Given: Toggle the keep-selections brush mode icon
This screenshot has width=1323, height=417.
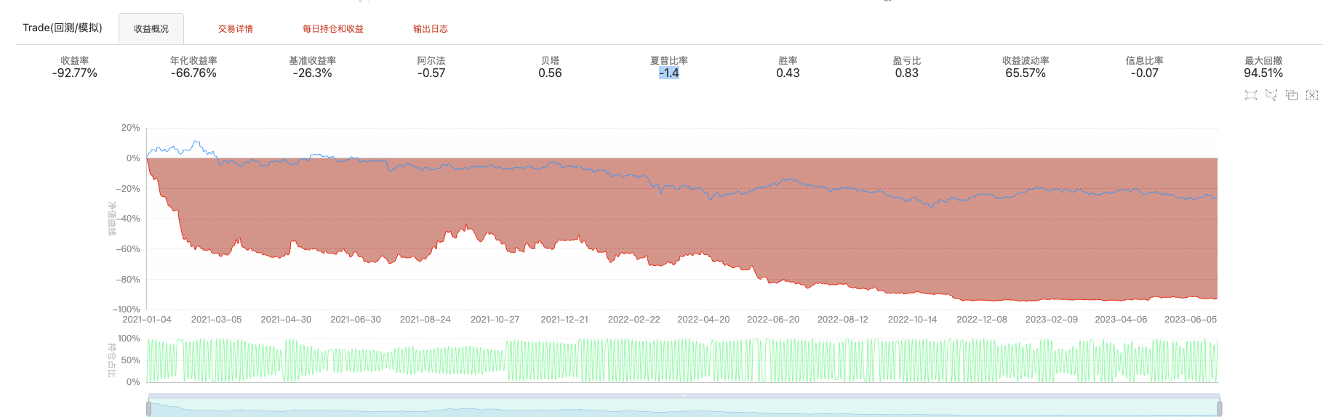Looking at the screenshot, I should coord(1292,95).
